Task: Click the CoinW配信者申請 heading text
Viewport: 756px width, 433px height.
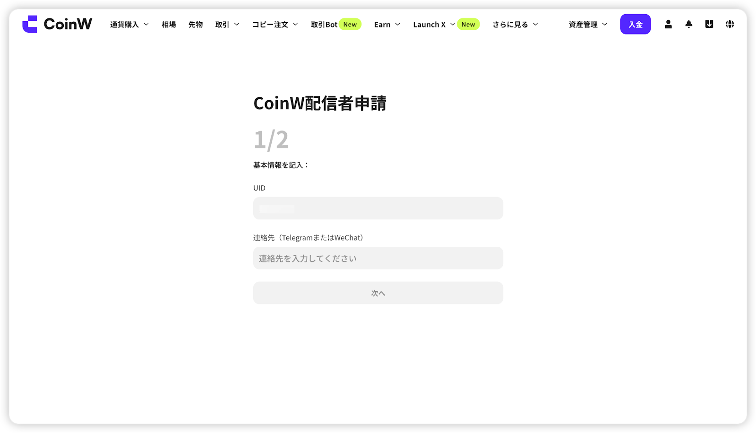Action: tap(320, 103)
